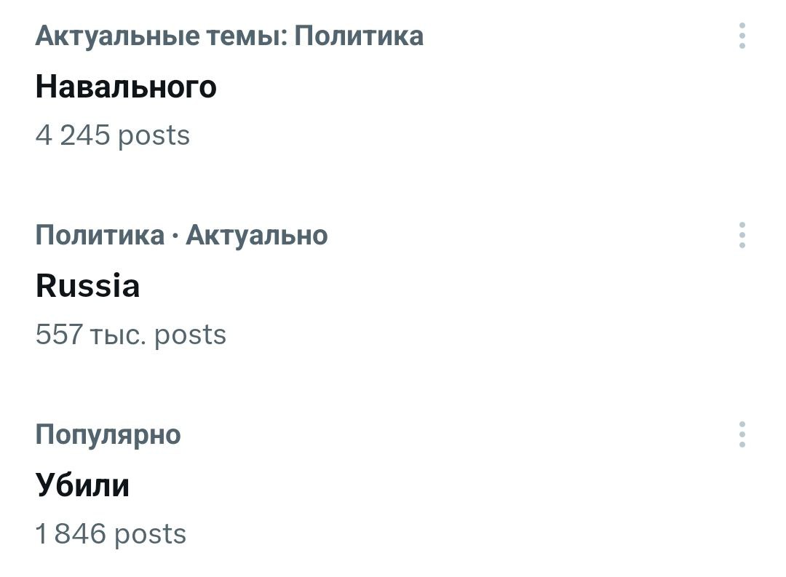Open the Russia trending topic

(x=87, y=286)
